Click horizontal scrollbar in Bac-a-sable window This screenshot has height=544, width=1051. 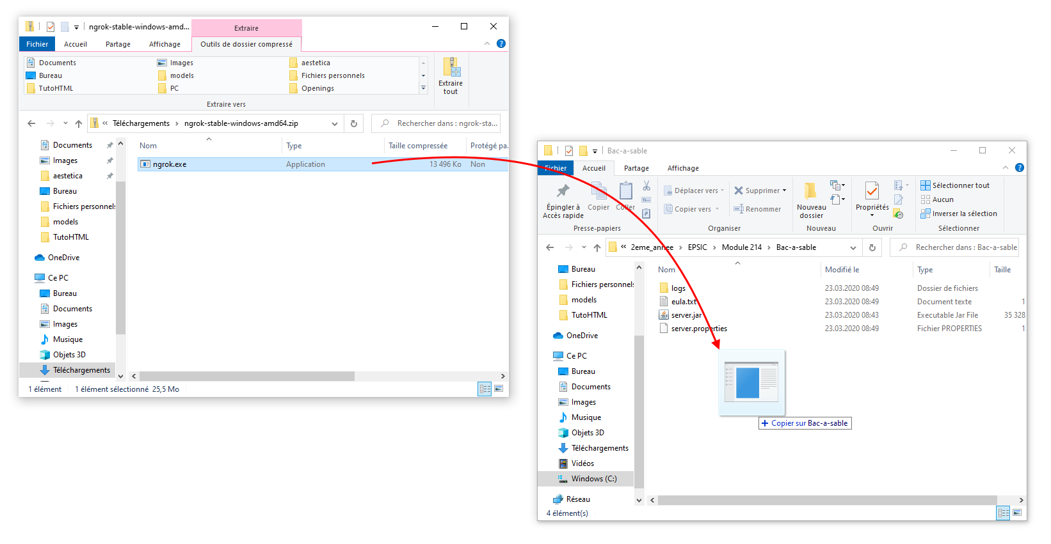pos(827,500)
